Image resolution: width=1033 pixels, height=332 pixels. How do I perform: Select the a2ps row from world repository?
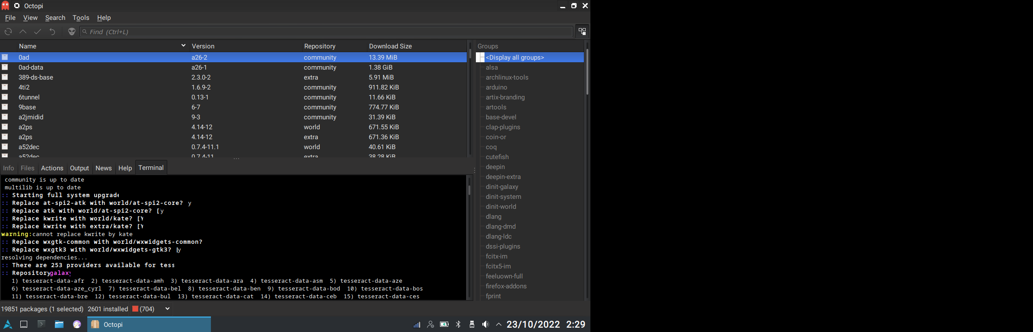tap(233, 127)
